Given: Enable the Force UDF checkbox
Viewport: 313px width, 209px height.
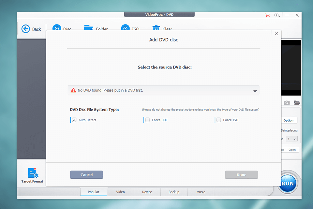Looking at the screenshot, I should (x=147, y=120).
